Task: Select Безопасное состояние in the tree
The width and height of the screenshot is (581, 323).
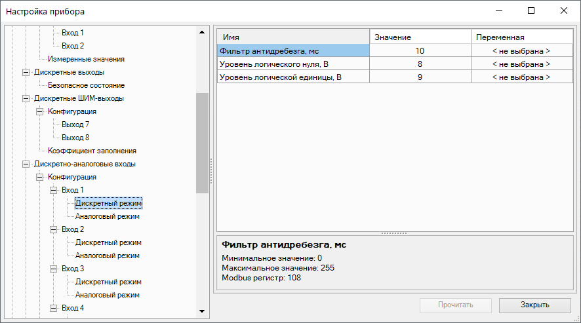Action: point(86,85)
